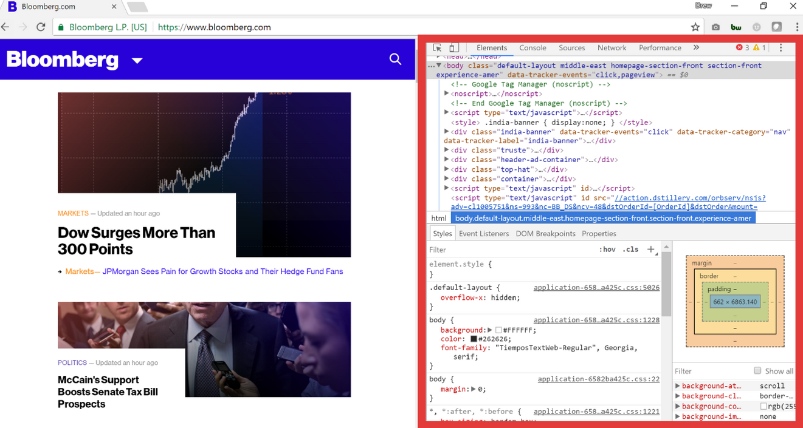Screen dimensions: 803x428
Task: Toggle the Show all checkbox in Computed pane
Action: [x=757, y=370]
